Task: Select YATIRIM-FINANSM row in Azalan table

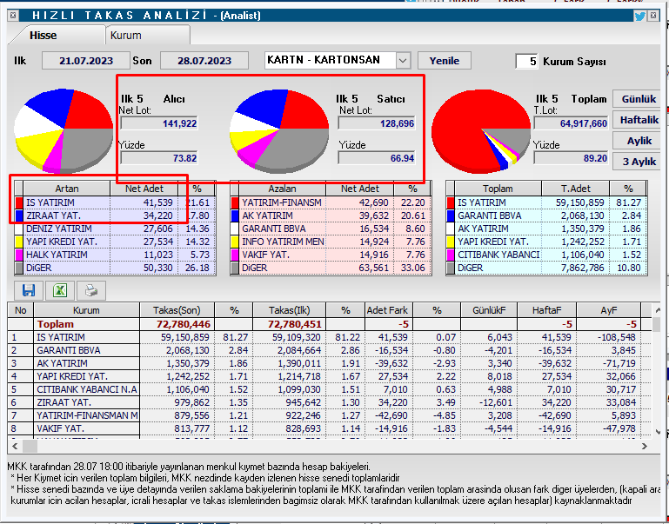Action: click(x=331, y=202)
